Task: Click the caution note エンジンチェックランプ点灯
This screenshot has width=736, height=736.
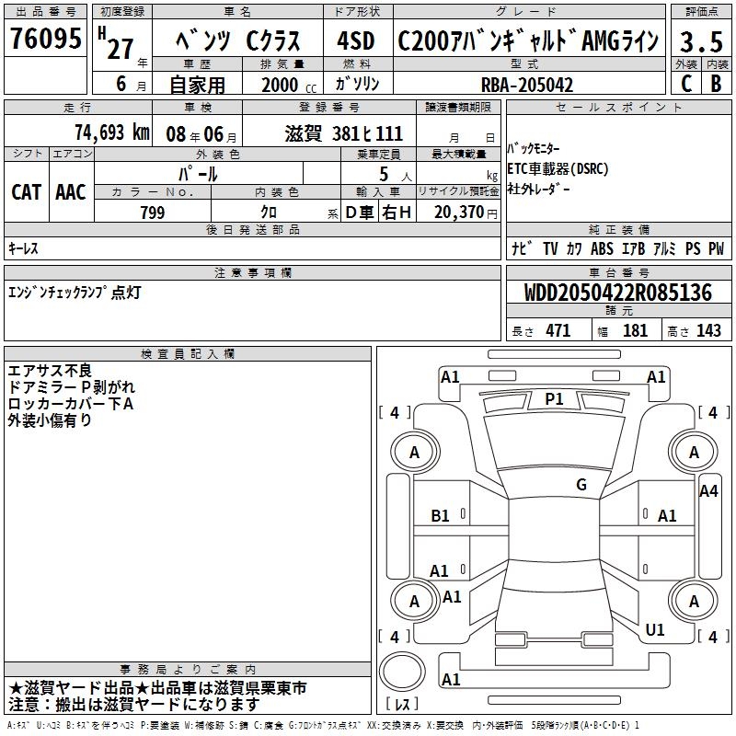Action: click(x=75, y=293)
